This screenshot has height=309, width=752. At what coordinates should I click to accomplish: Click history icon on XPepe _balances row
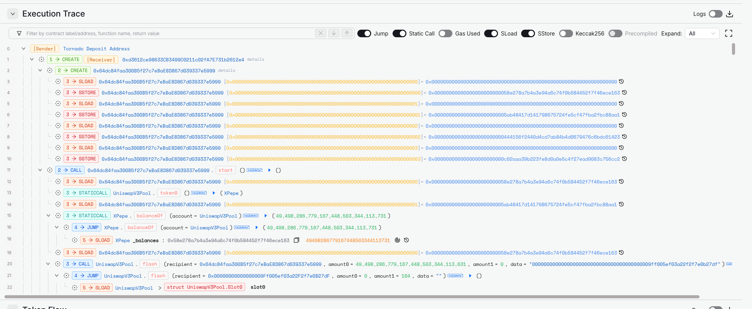click(x=406, y=240)
